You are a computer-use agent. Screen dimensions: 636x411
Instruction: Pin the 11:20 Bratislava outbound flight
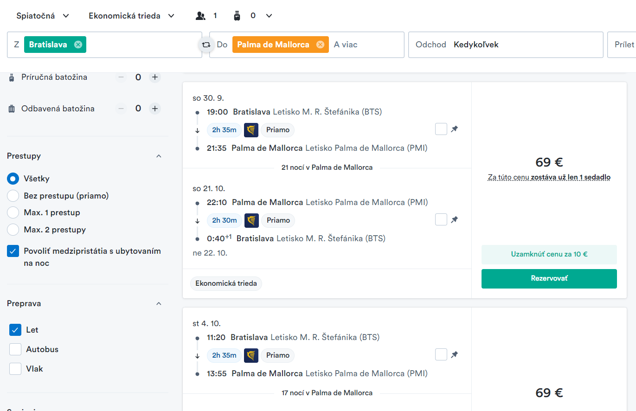[x=455, y=355]
